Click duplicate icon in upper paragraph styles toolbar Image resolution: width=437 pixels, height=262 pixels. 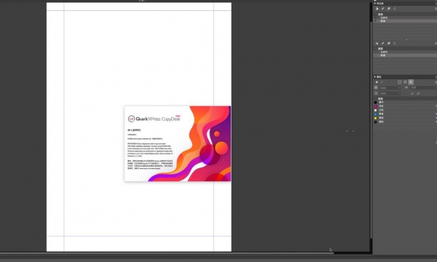coord(389,9)
